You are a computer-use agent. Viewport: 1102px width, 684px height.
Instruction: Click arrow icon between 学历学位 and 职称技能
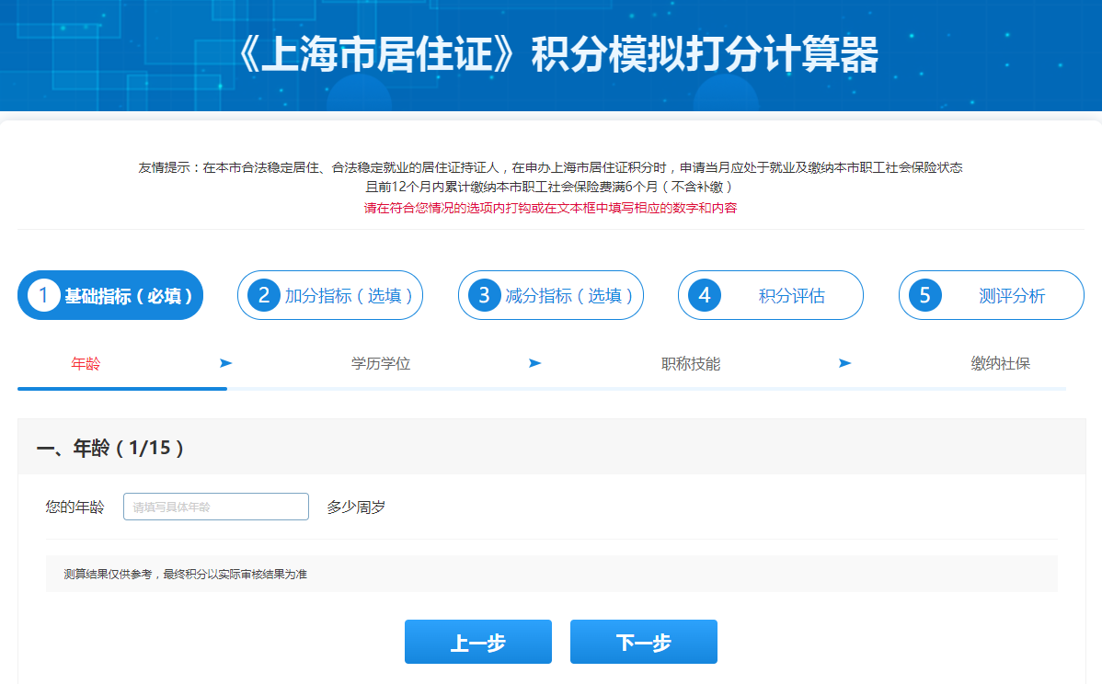[x=534, y=363]
